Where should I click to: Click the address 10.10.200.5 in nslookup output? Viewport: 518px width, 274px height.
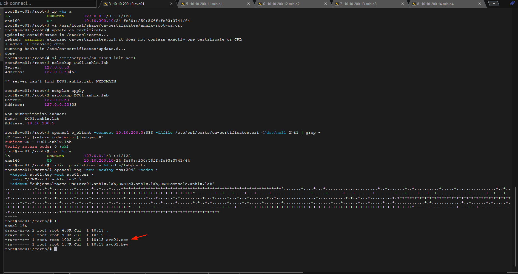click(41, 123)
